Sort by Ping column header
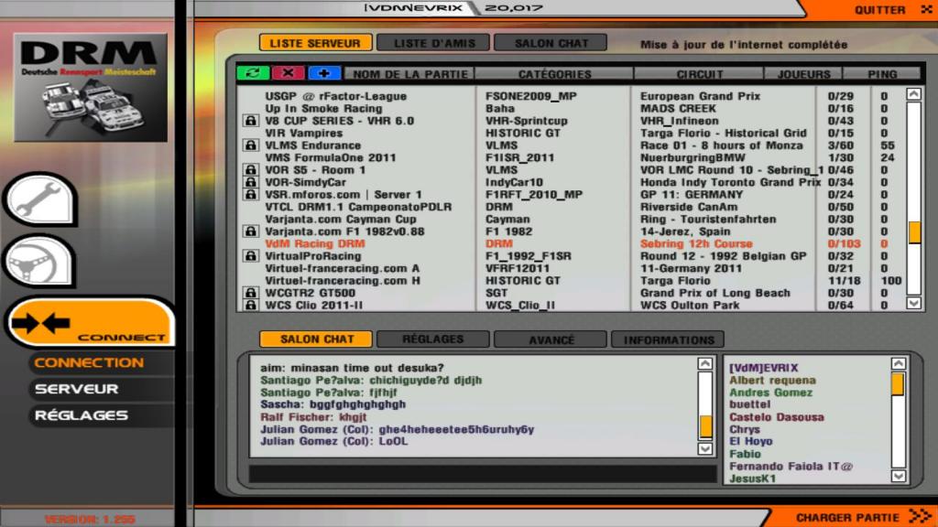This screenshot has width=938, height=527. pos(882,74)
